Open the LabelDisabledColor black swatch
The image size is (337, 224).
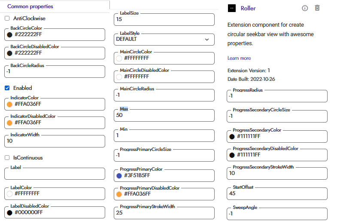pyautogui.click(x=9, y=212)
